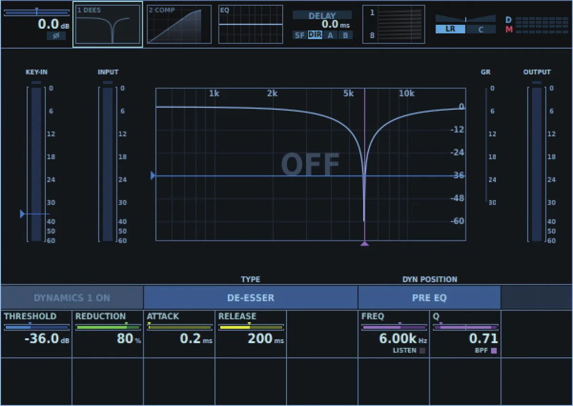Click the 6.00k Hz frequency value

[x=403, y=339]
